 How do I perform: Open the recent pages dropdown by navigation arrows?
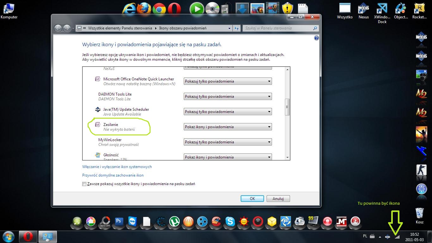73,28
